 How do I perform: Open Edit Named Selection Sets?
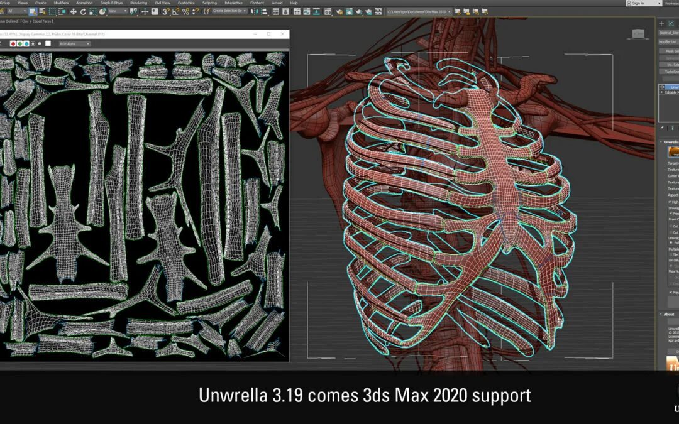point(207,12)
